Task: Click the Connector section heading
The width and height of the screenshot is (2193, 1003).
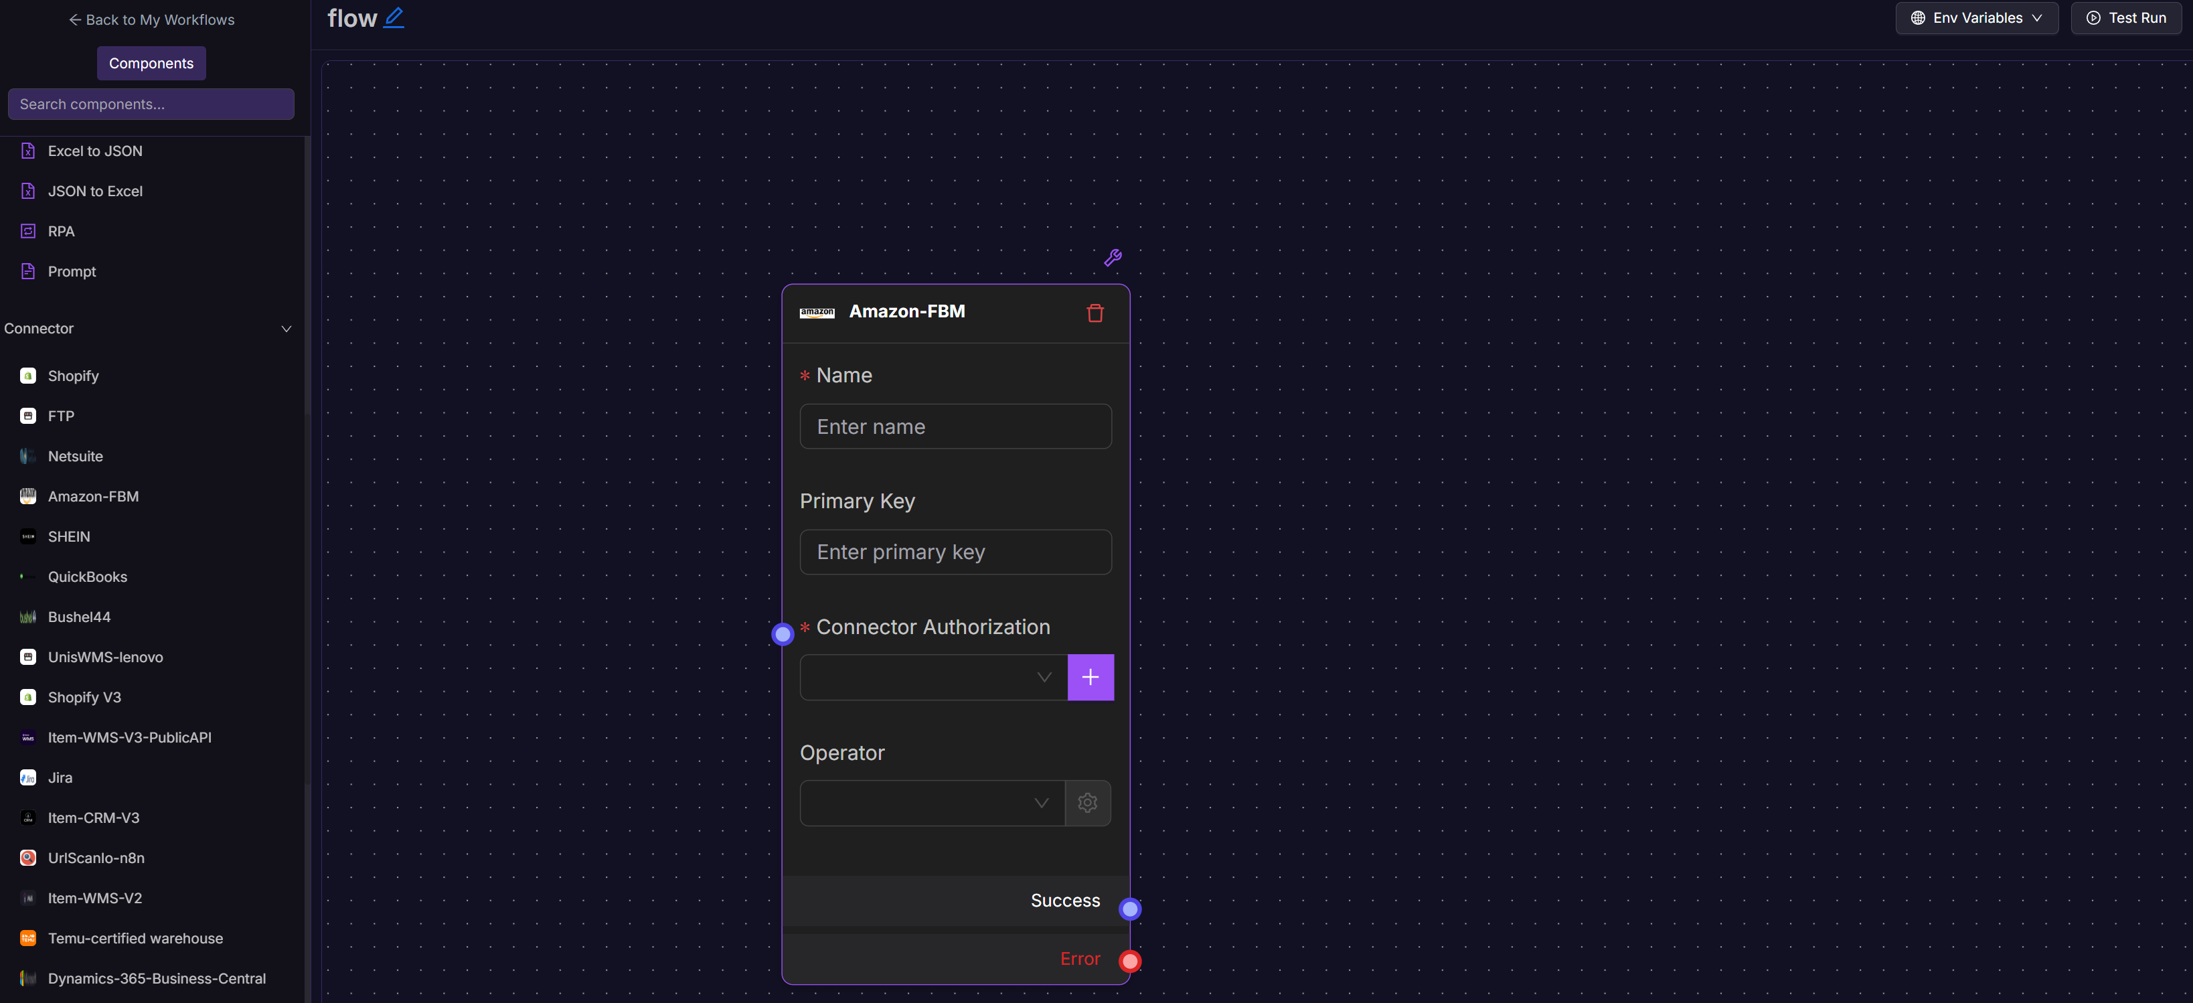Action: pyautogui.click(x=38, y=328)
